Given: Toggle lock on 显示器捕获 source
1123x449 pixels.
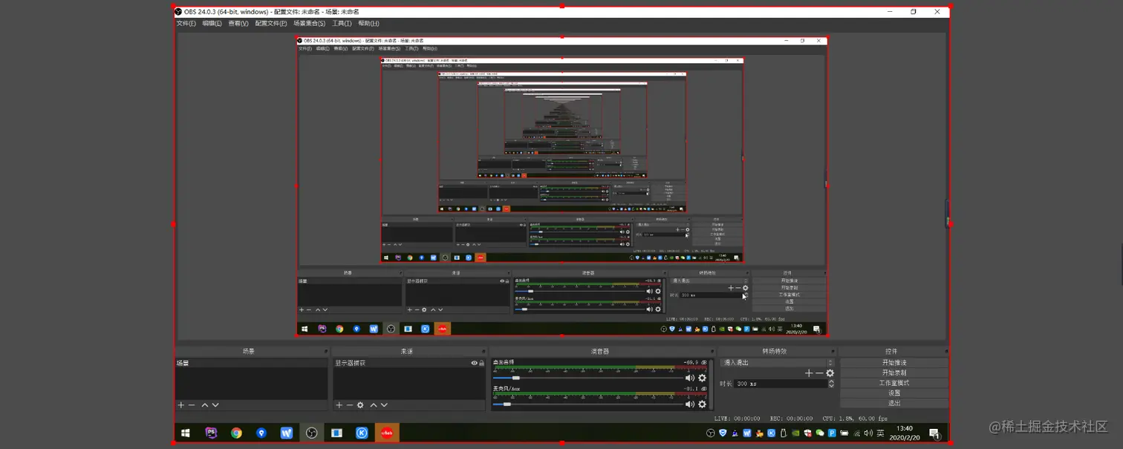Looking at the screenshot, I should click(x=482, y=363).
